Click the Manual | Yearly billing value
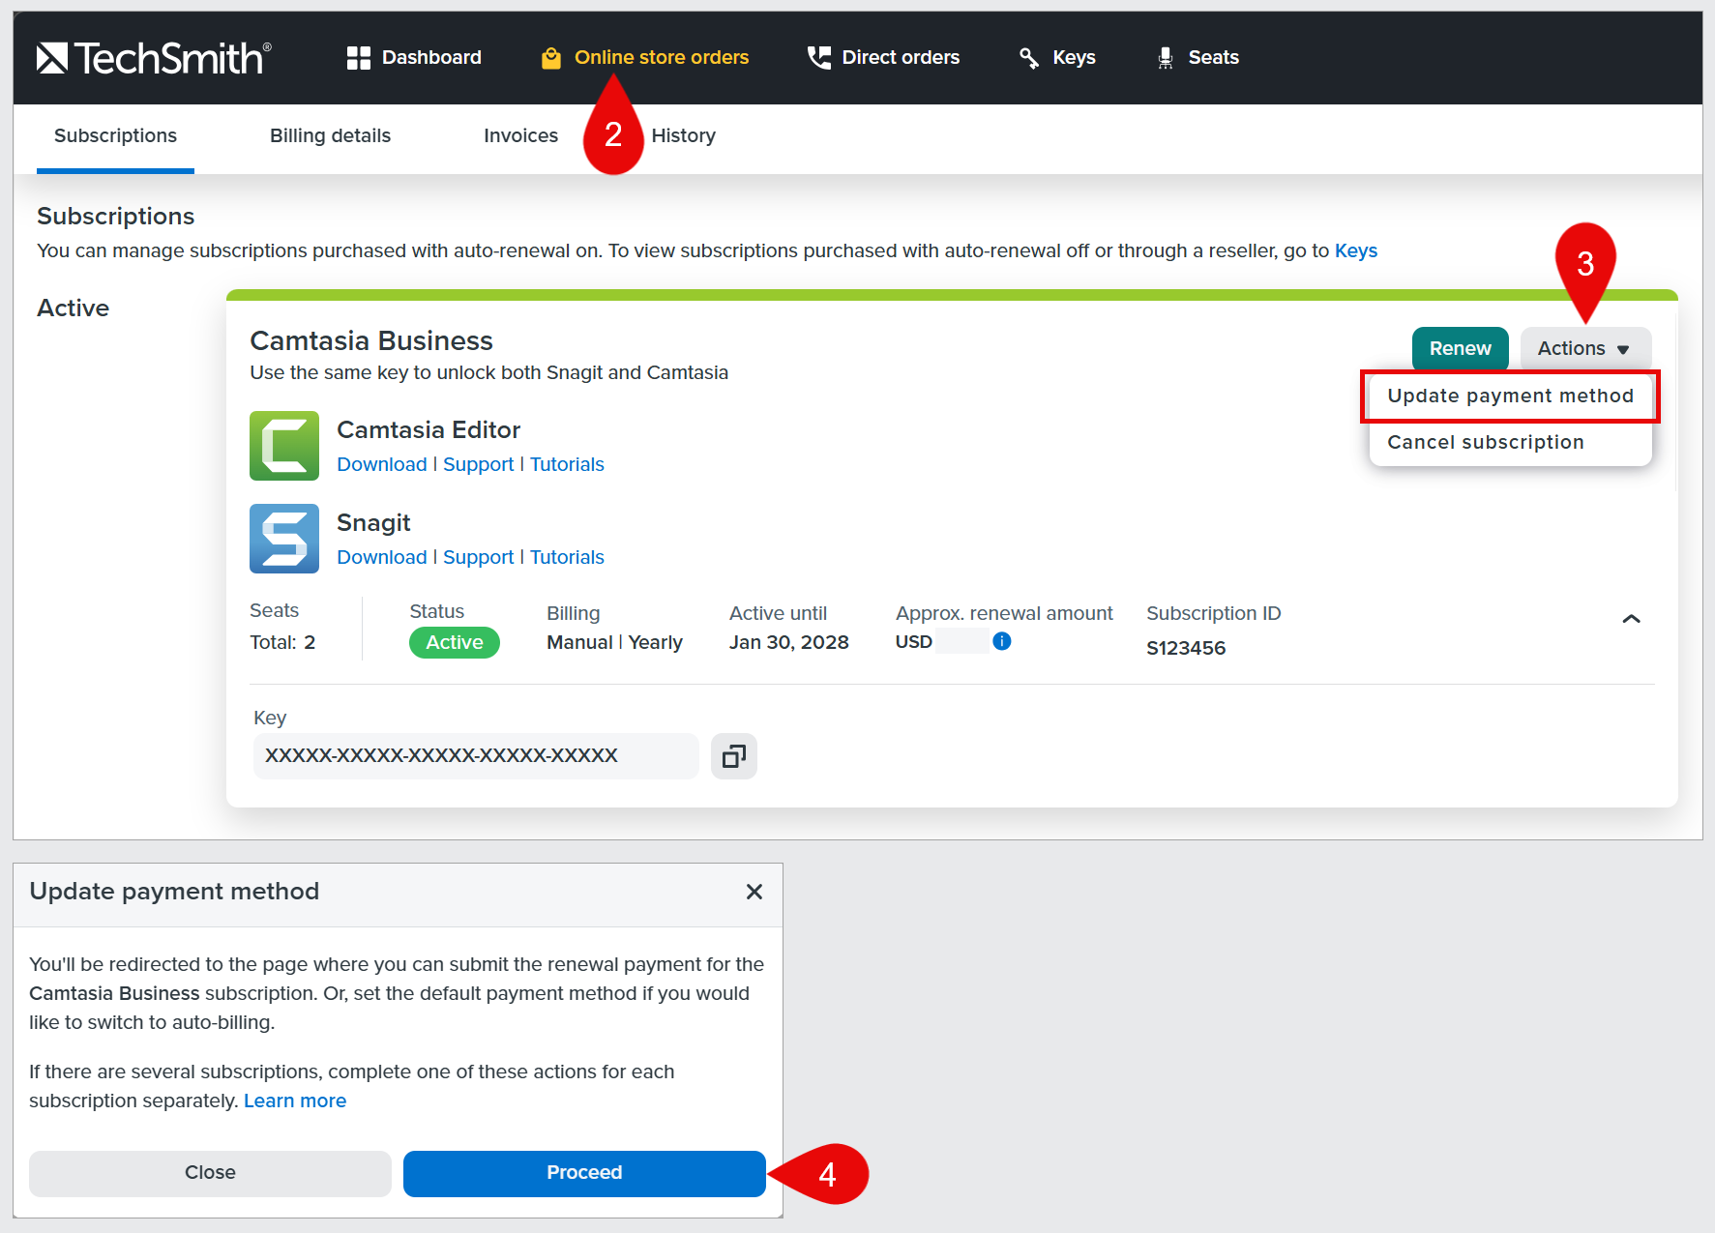 [x=614, y=643]
